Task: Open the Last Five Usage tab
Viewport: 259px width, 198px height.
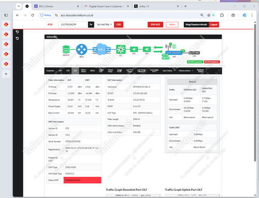Action: coord(129,70)
